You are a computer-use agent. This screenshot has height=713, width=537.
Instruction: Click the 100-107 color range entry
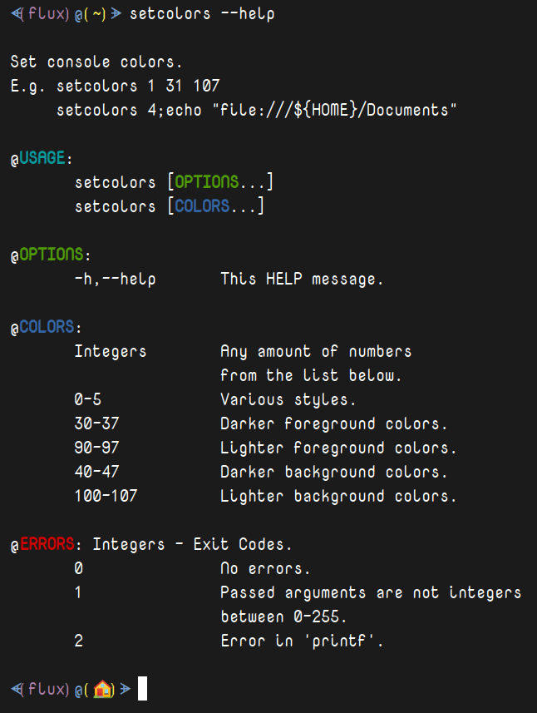(106, 496)
